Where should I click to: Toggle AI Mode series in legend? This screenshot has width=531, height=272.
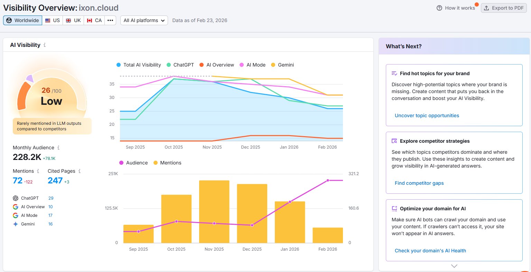click(x=252, y=65)
